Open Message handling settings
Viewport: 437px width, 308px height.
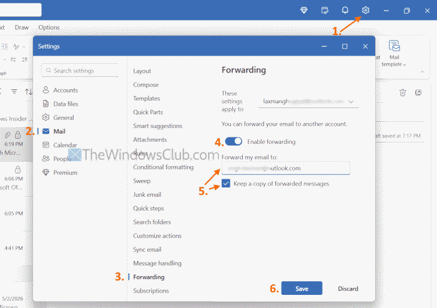[x=157, y=263]
